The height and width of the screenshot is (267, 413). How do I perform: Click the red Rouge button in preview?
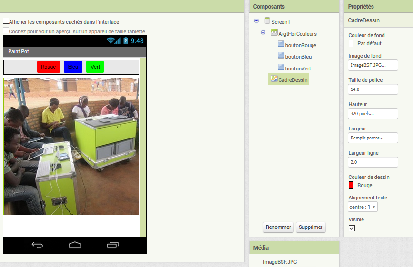click(x=49, y=67)
